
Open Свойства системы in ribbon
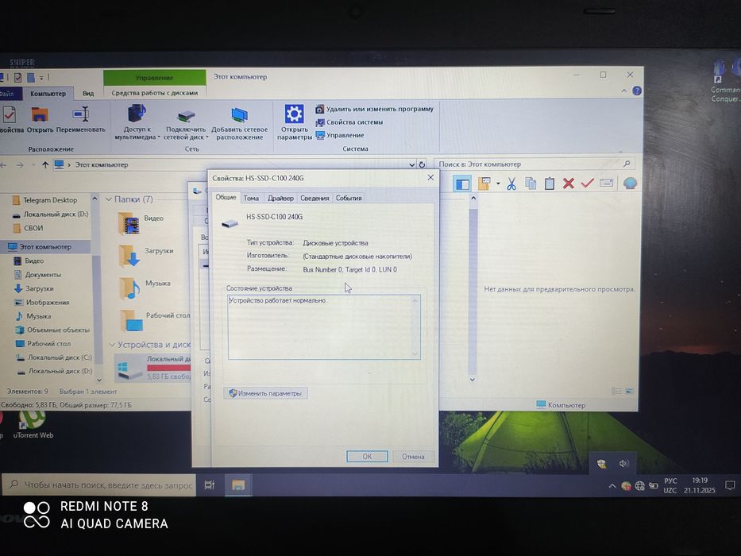(x=349, y=122)
